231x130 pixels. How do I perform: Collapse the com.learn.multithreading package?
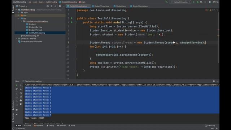click(x=22, y=21)
